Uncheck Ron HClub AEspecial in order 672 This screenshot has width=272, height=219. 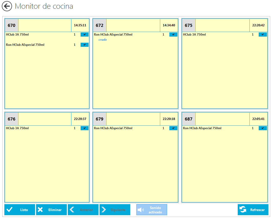tap(173, 34)
